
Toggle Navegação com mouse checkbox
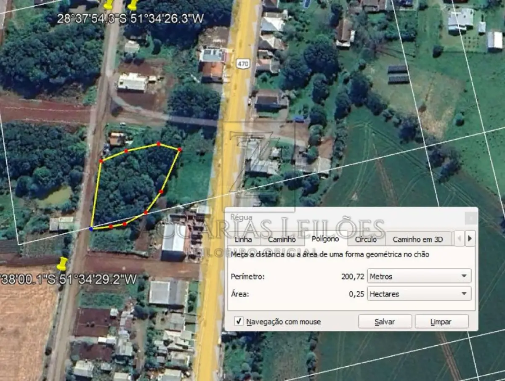click(239, 322)
